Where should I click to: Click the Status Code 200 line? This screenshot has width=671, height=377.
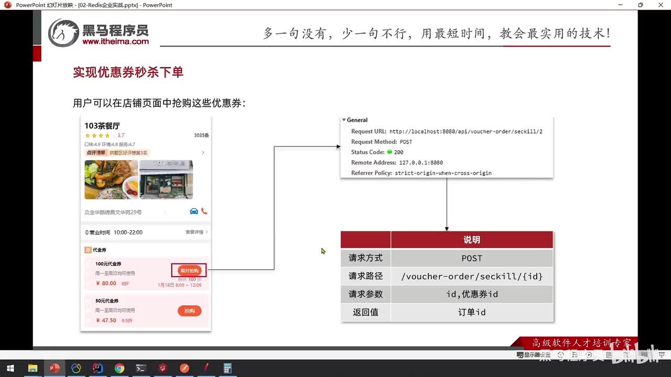[x=377, y=152]
